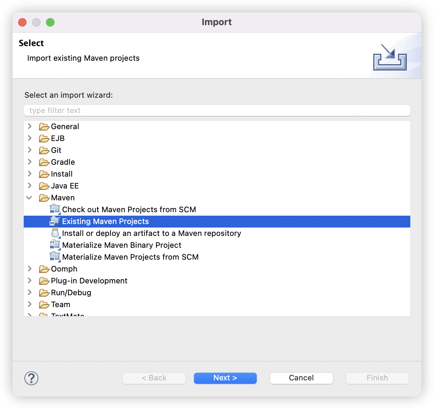Select Install or deploy an artifact entry
Screen dimensions: 434x409
152,233
